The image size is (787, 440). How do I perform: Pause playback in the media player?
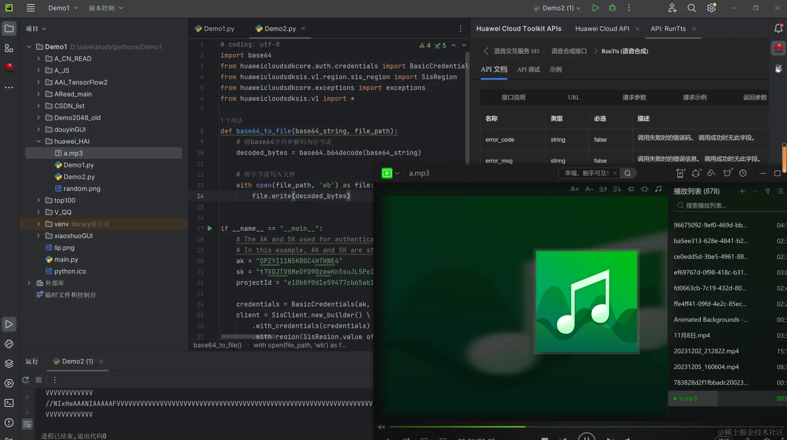pos(586,437)
